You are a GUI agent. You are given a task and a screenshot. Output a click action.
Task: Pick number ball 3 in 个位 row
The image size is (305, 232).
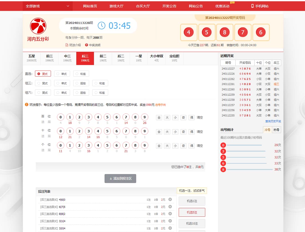click(88, 146)
